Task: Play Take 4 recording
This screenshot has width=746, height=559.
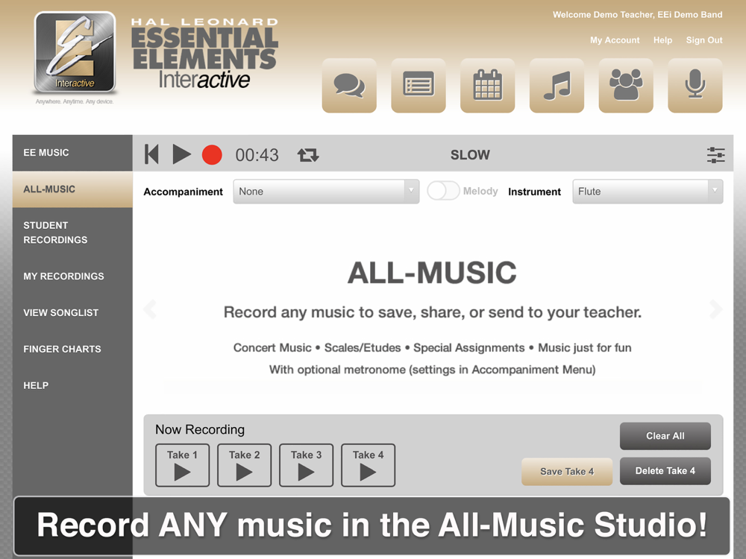Action: tap(368, 465)
